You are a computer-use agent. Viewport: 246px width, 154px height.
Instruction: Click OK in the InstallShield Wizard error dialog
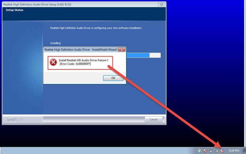(113, 78)
